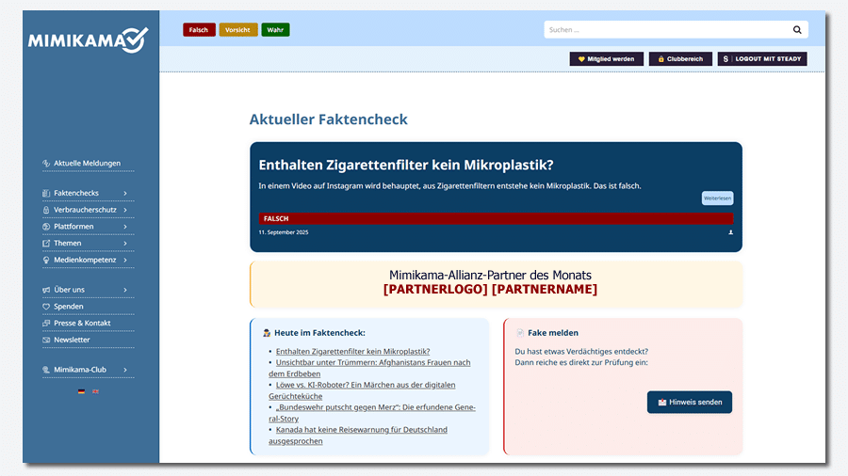Click the Presse & Kontakt icon
This screenshot has width=848, height=476.
tap(46, 323)
